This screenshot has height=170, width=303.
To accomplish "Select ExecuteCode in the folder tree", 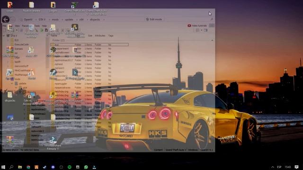I will 22,44.
